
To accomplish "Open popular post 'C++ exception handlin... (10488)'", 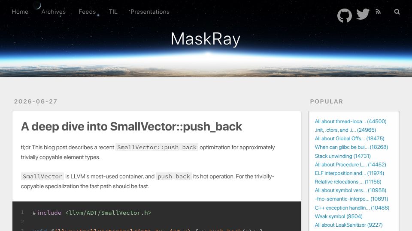I will [352, 208].
